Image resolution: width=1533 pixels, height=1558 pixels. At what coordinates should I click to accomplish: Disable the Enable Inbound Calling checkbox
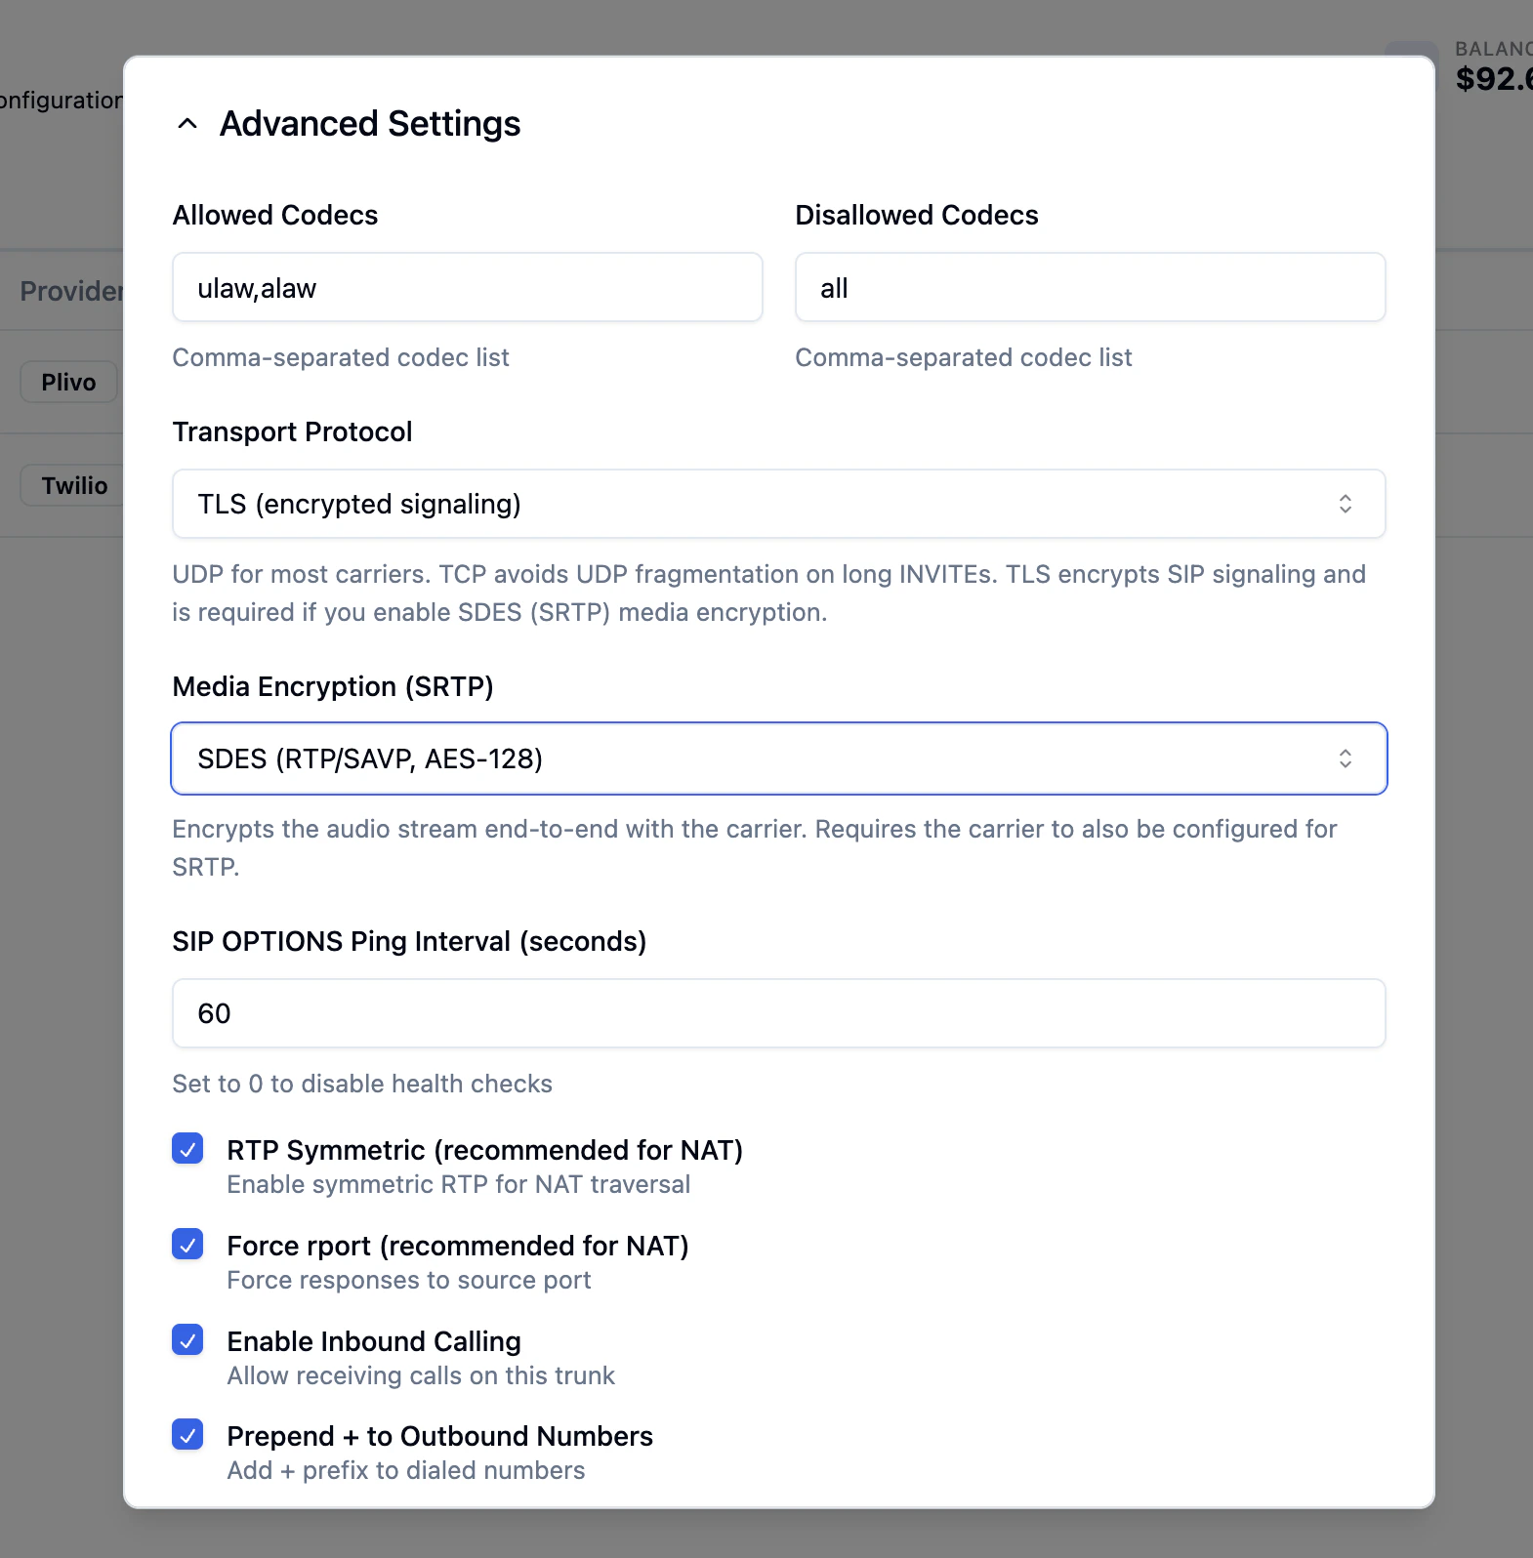click(187, 1340)
